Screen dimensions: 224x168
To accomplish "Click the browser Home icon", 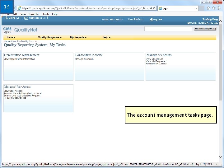I will pyautogui.click(x=208, y=8).
